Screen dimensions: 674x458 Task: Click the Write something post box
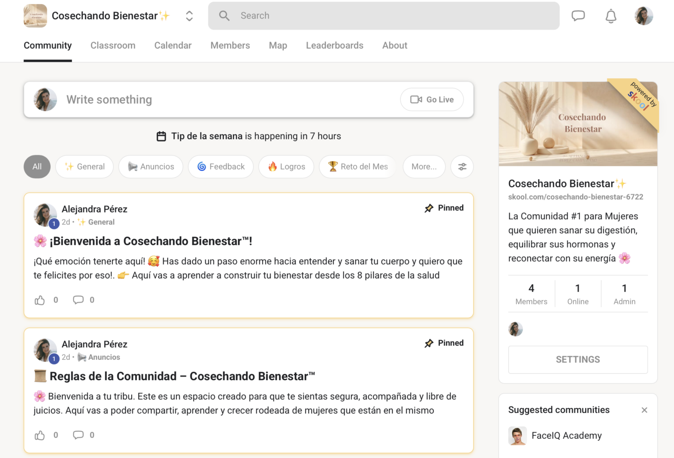tap(249, 100)
